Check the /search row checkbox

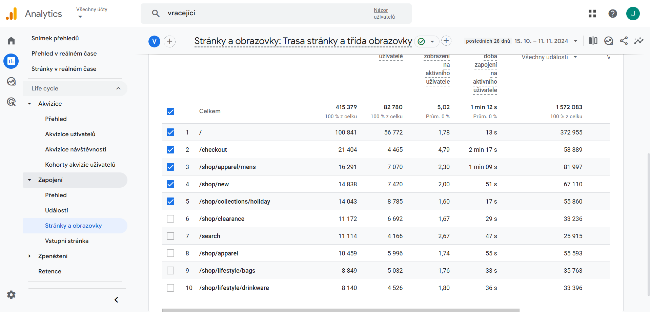pyautogui.click(x=170, y=236)
